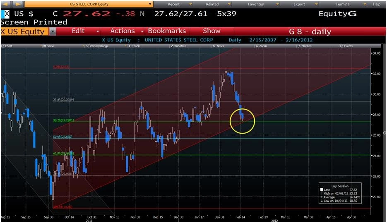Click the 22.00 price axis label

point(376,176)
